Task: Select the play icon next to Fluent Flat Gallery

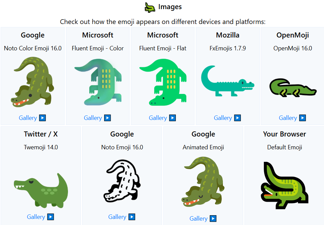Action: (x=172, y=118)
